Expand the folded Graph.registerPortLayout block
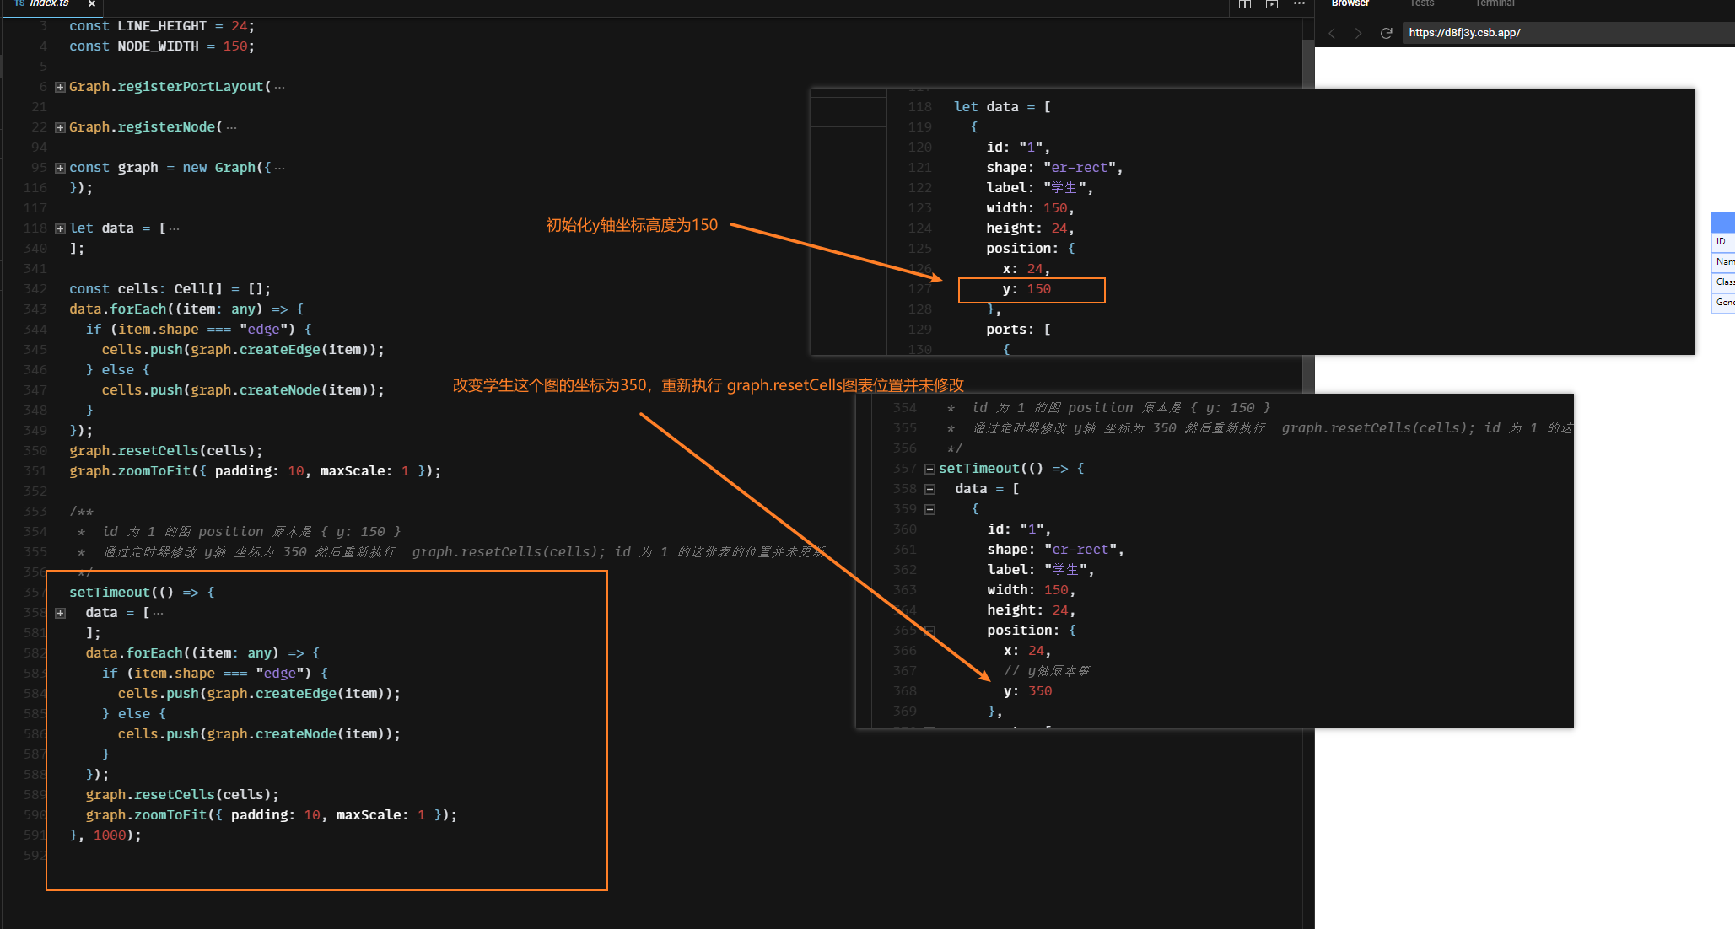This screenshot has height=929, width=1735. tap(58, 86)
